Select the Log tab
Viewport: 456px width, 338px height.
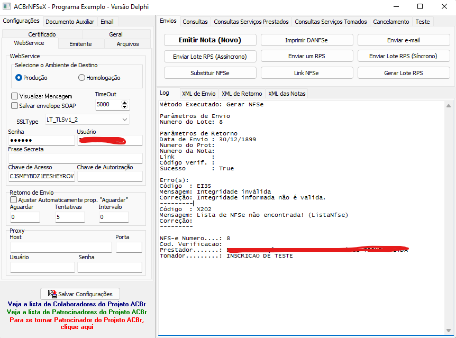(x=165, y=93)
